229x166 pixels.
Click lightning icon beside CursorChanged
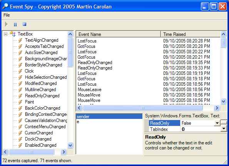(x=20, y=133)
